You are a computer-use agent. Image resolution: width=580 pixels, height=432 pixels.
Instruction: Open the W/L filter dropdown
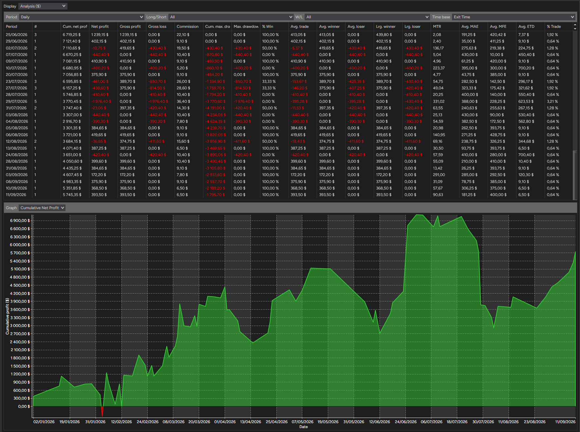(367, 17)
